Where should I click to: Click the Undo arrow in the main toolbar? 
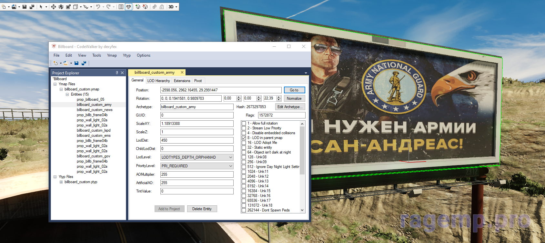(x=98, y=7)
